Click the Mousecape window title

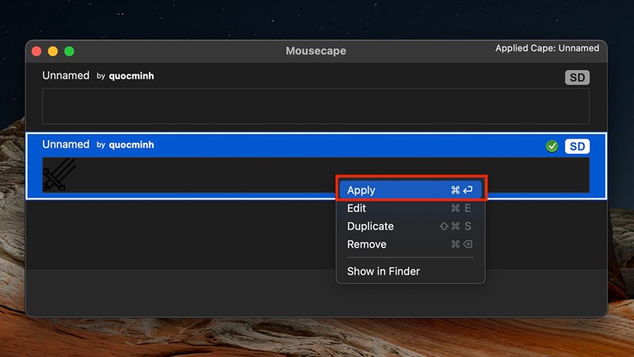click(x=315, y=51)
